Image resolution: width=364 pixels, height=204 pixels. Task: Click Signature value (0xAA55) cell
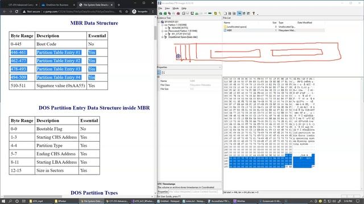(61, 86)
